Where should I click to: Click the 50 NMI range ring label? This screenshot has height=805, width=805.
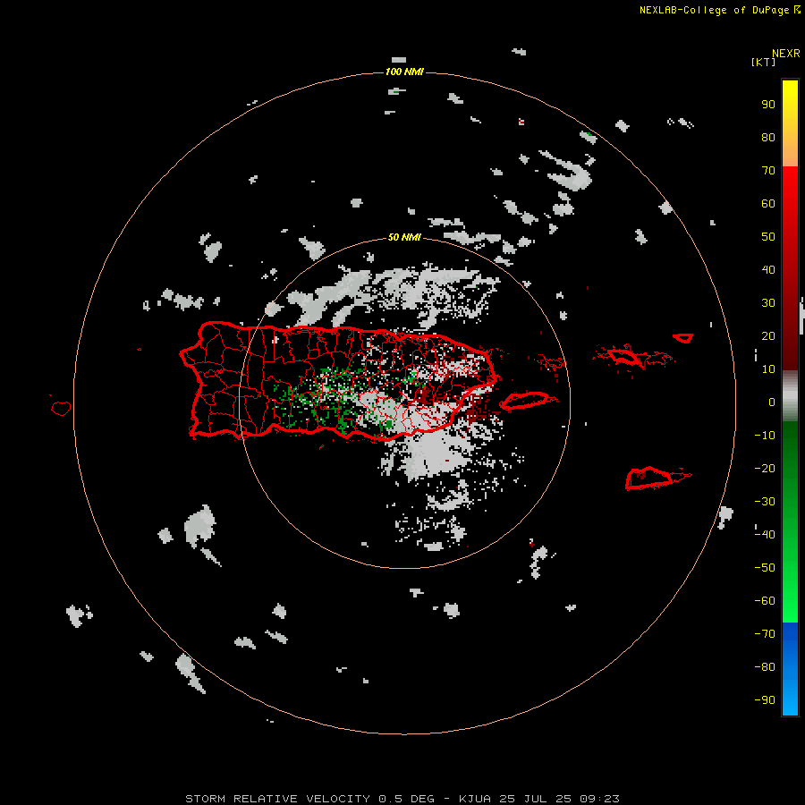[x=404, y=237]
